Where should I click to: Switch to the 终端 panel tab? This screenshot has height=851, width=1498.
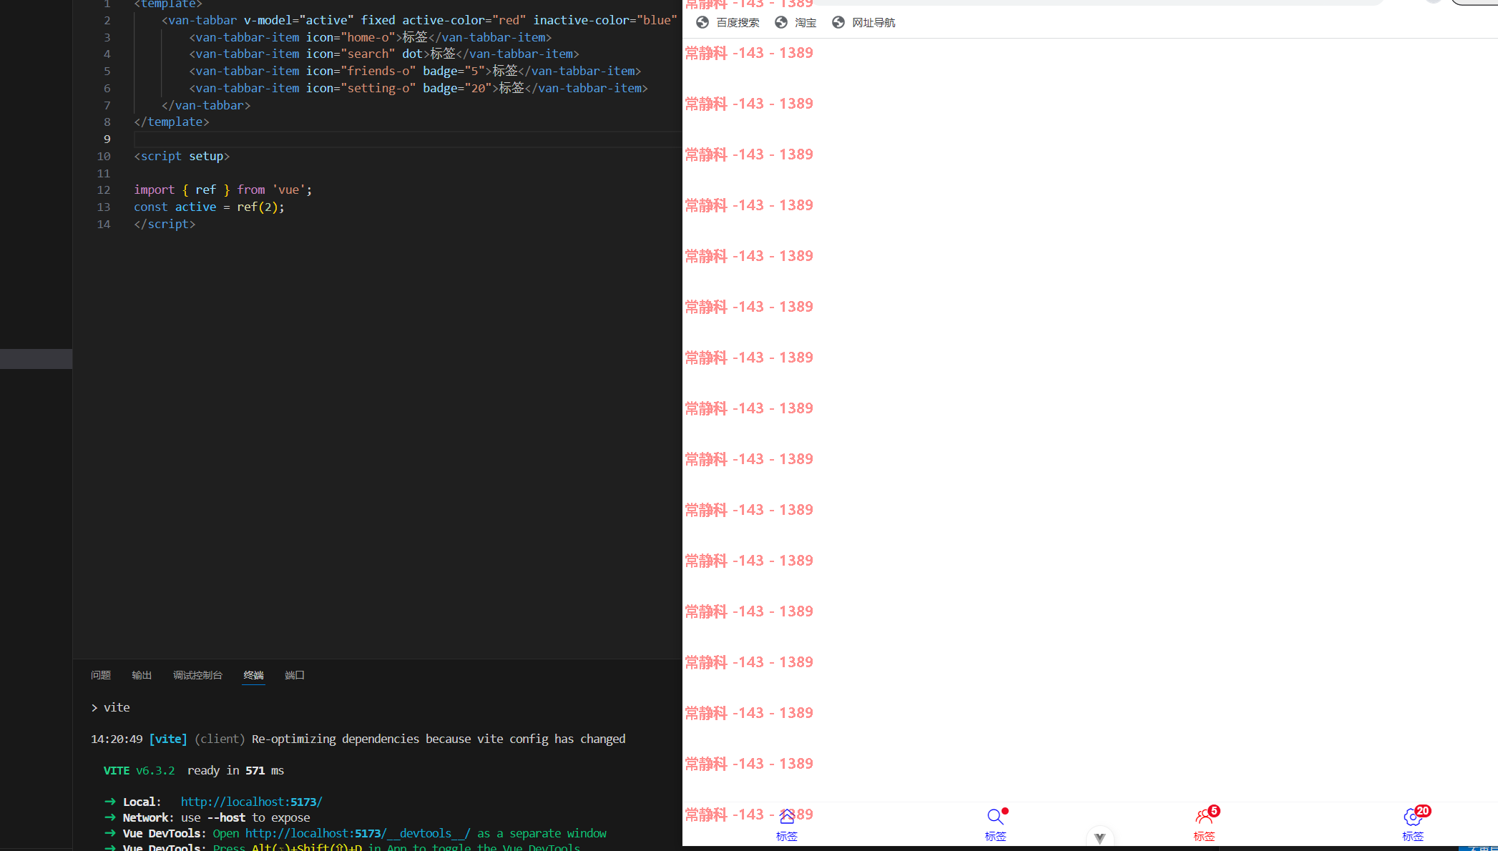point(253,675)
